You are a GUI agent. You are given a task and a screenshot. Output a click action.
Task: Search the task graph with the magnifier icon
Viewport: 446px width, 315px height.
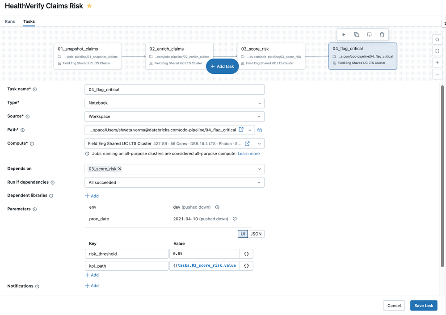click(x=437, y=39)
